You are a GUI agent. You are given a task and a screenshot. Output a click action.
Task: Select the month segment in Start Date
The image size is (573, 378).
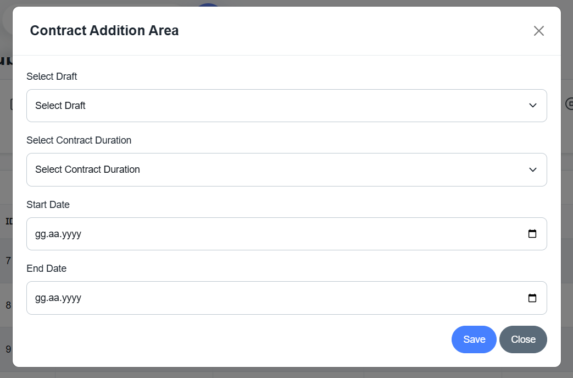(53, 234)
